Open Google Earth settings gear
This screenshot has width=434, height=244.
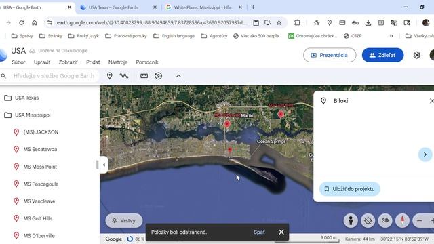[416, 55]
